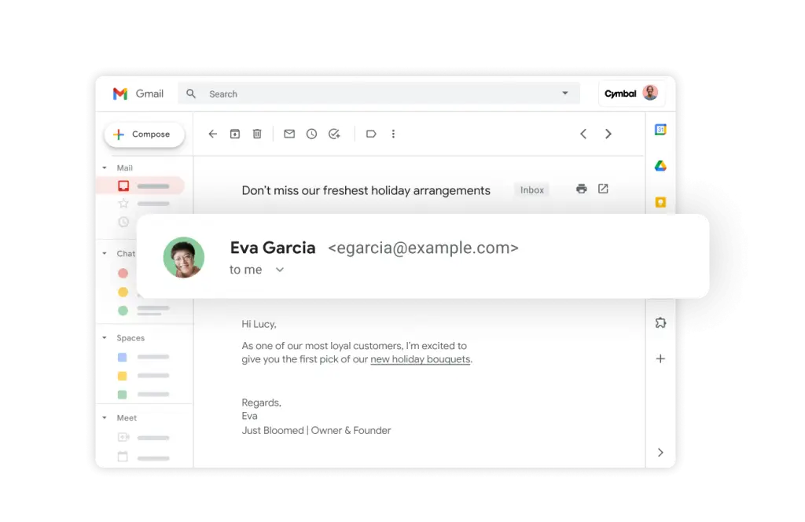Select the Inbox item in Mail
805x522 pixels.
[x=140, y=186]
